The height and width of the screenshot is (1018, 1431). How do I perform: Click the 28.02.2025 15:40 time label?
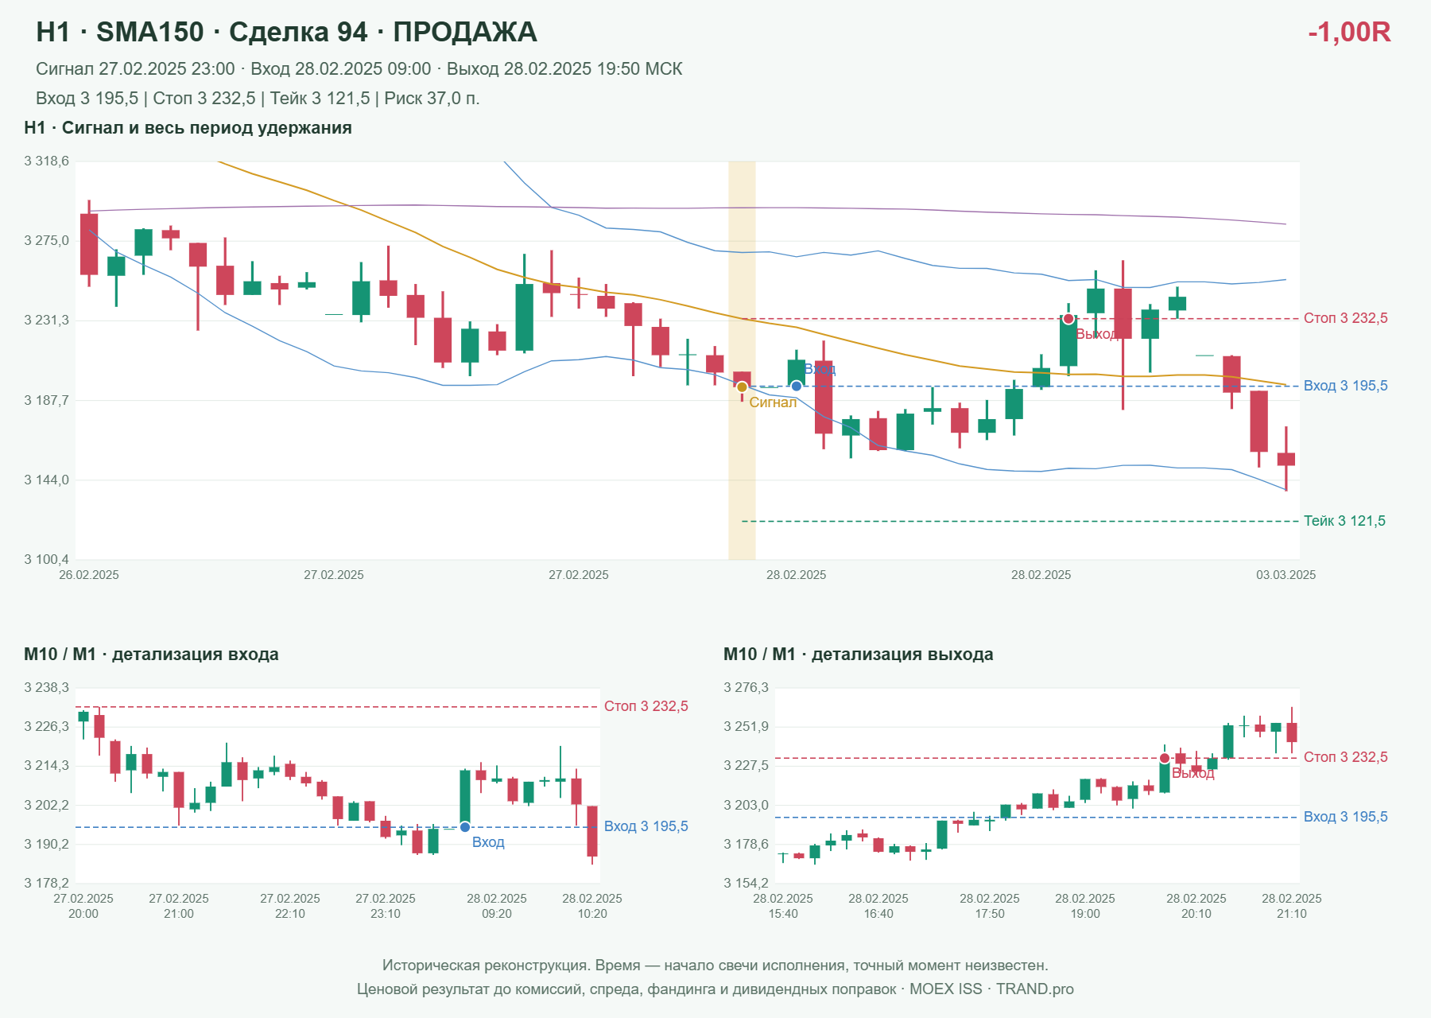click(x=783, y=906)
